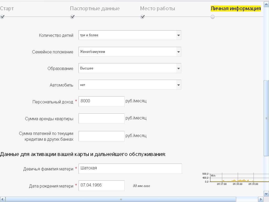Click the vertical scrollbar thumb
The height and width of the screenshot is (202, 269).
tap(266, 118)
